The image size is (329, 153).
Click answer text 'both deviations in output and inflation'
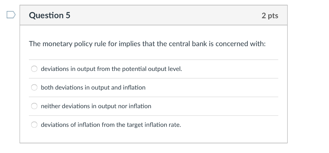(x=93, y=88)
